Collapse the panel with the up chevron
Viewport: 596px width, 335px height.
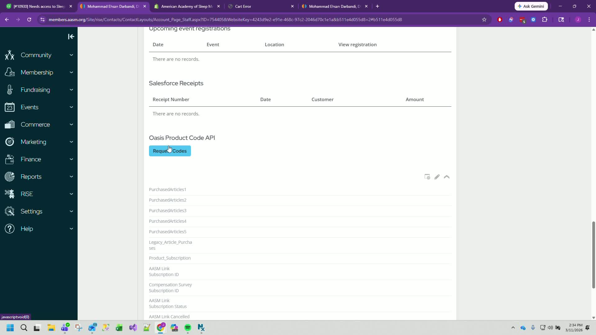pos(447,177)
